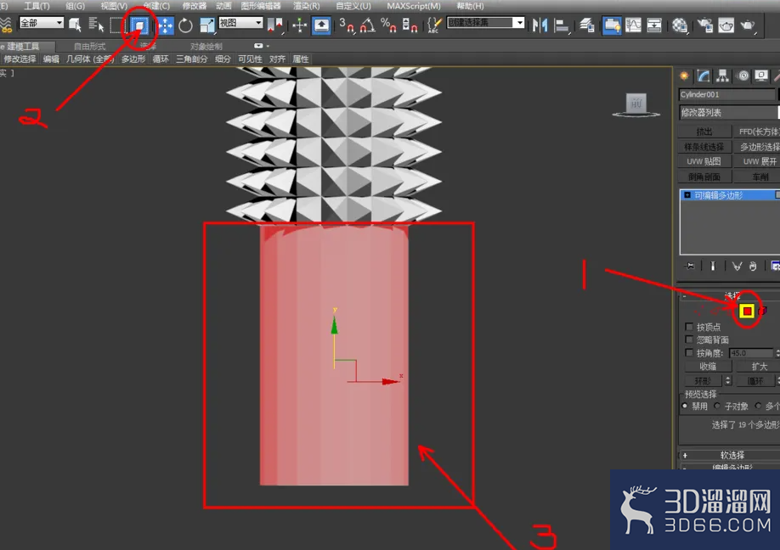Switch to the Motion command panel tab

[x=743, y=76]
